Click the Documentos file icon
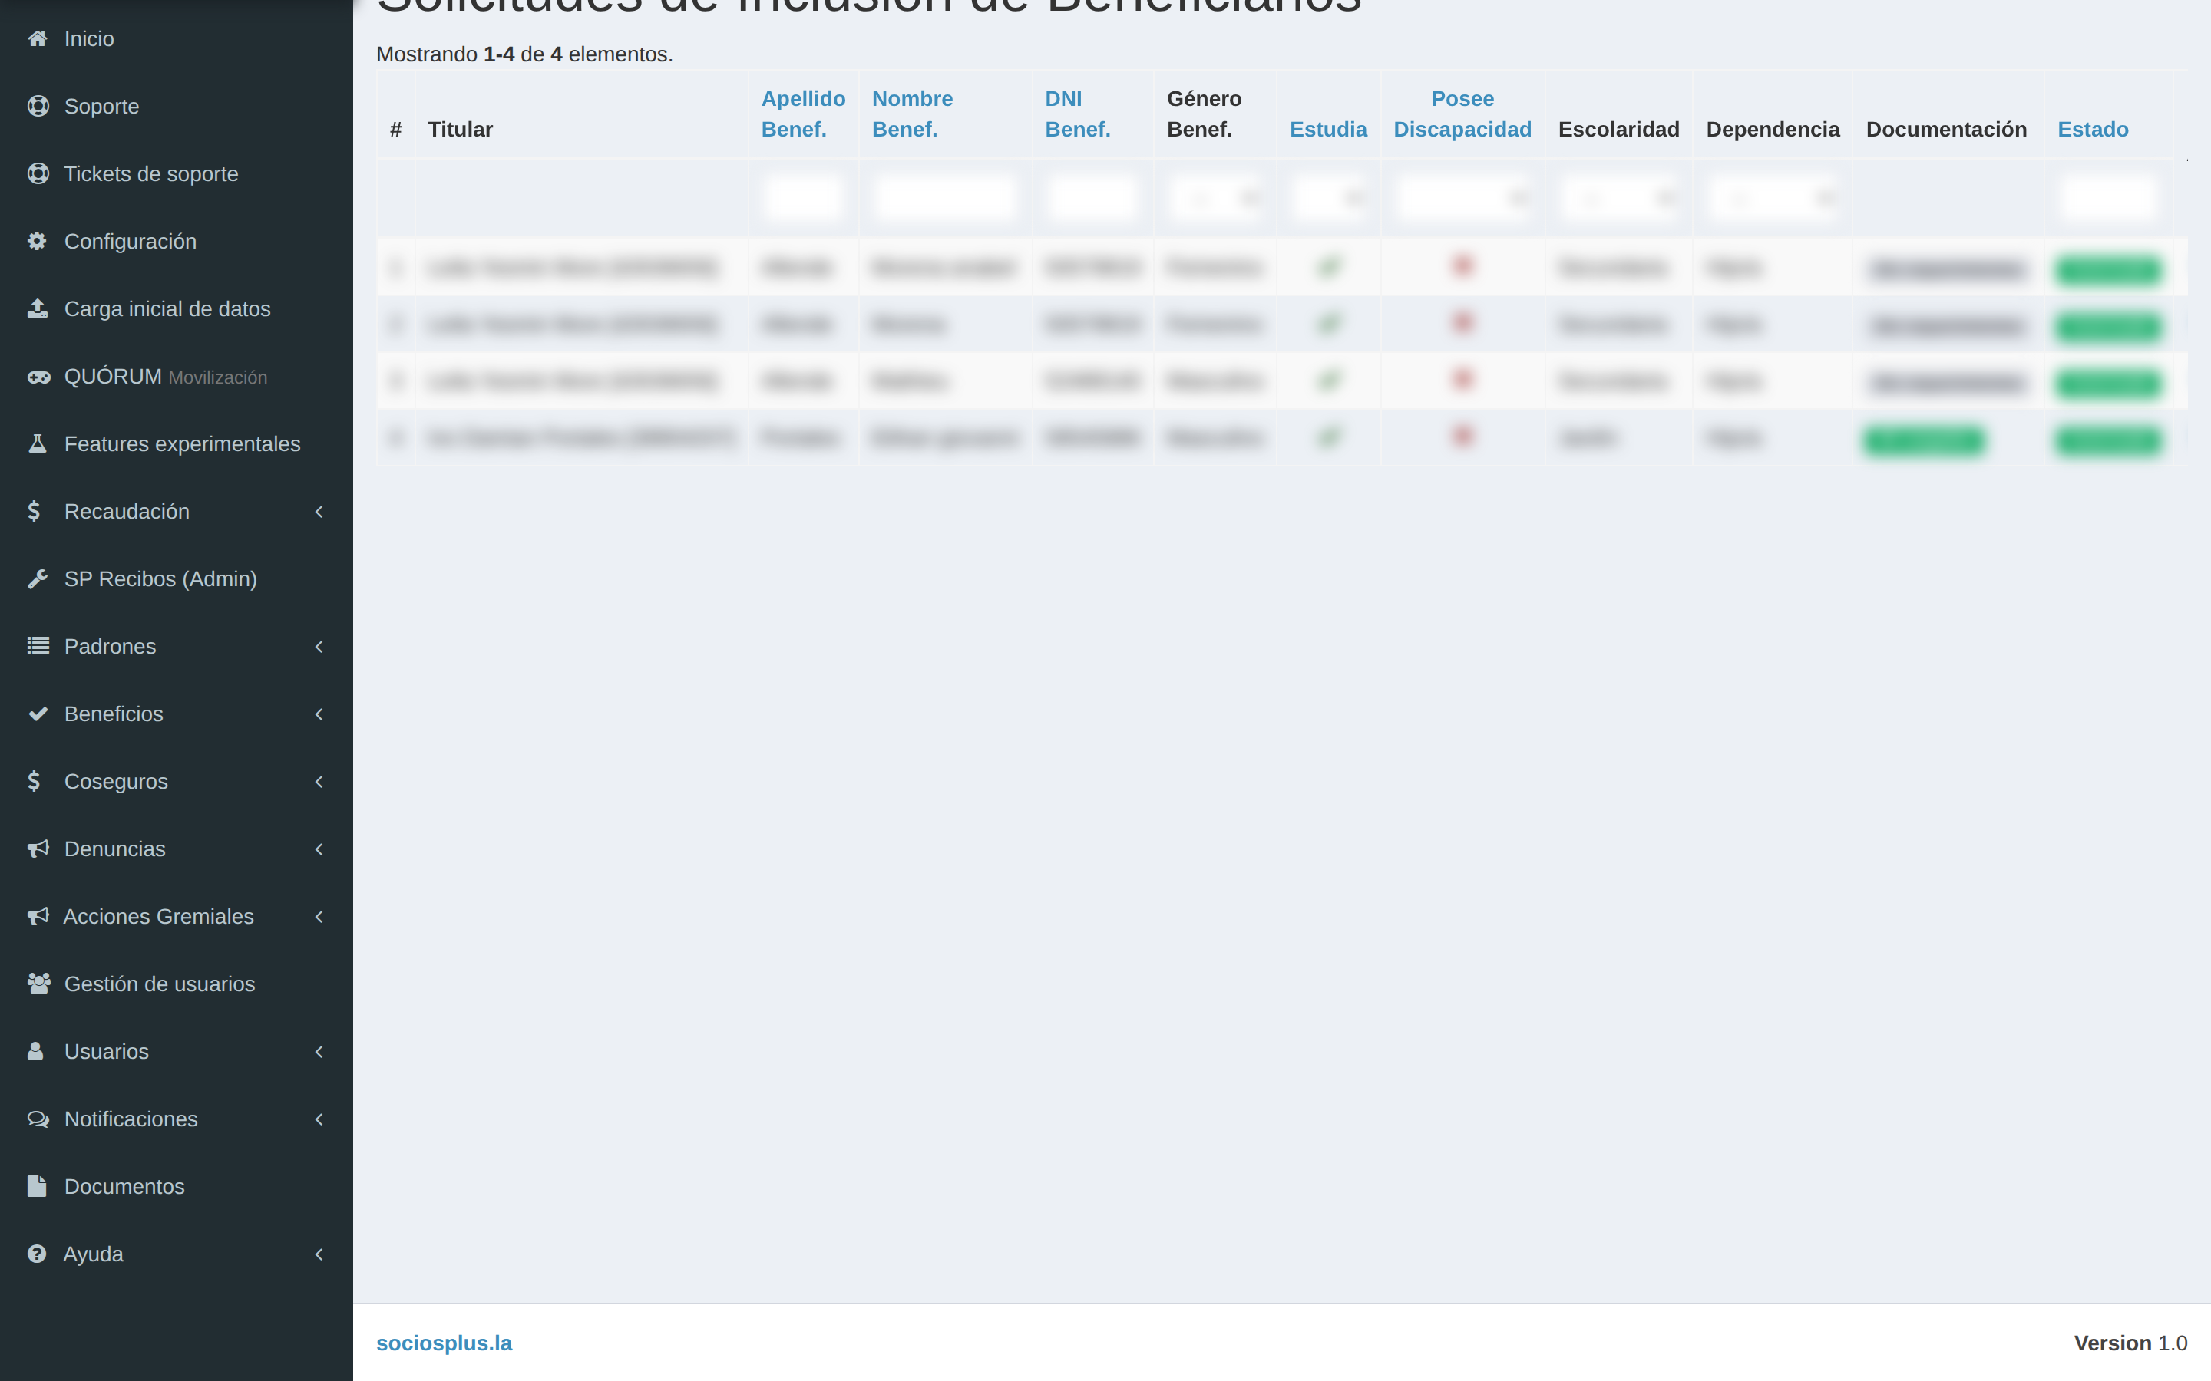The height and width of the screenshot is (1381, 2211). [x=37, y=1186]
